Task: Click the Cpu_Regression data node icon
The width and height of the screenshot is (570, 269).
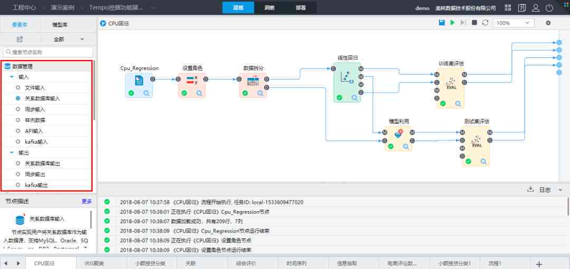Action: (139, 81)
